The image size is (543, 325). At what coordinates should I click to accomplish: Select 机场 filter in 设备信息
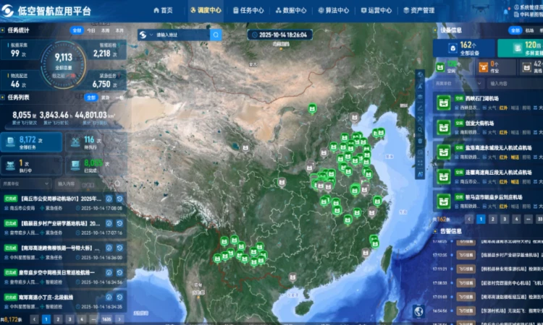[529, 30]
